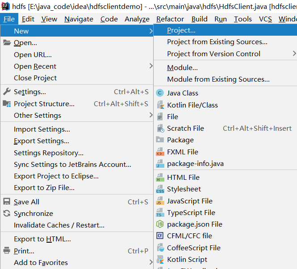Viewport: 297px width, 269px height.
Task: Select Project from Existing Sources...
Action: click(225, 42)
